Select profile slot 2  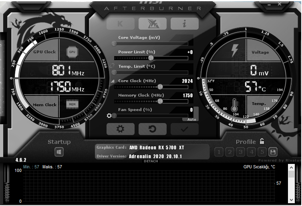[230, 152]
